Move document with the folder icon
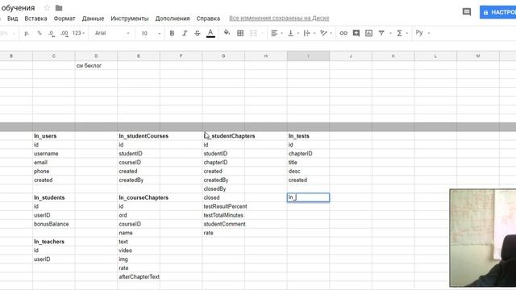Viewport: 516px width, 290px height. (x=59, y=8)
